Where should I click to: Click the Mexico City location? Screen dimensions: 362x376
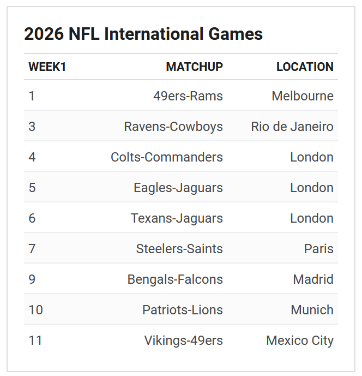coord(300,341)
